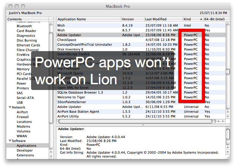Image resolution: width=236 pixels, height=168 pixels.
Task: Select Diagnostics in sidebar
Action: pos(26,36)
